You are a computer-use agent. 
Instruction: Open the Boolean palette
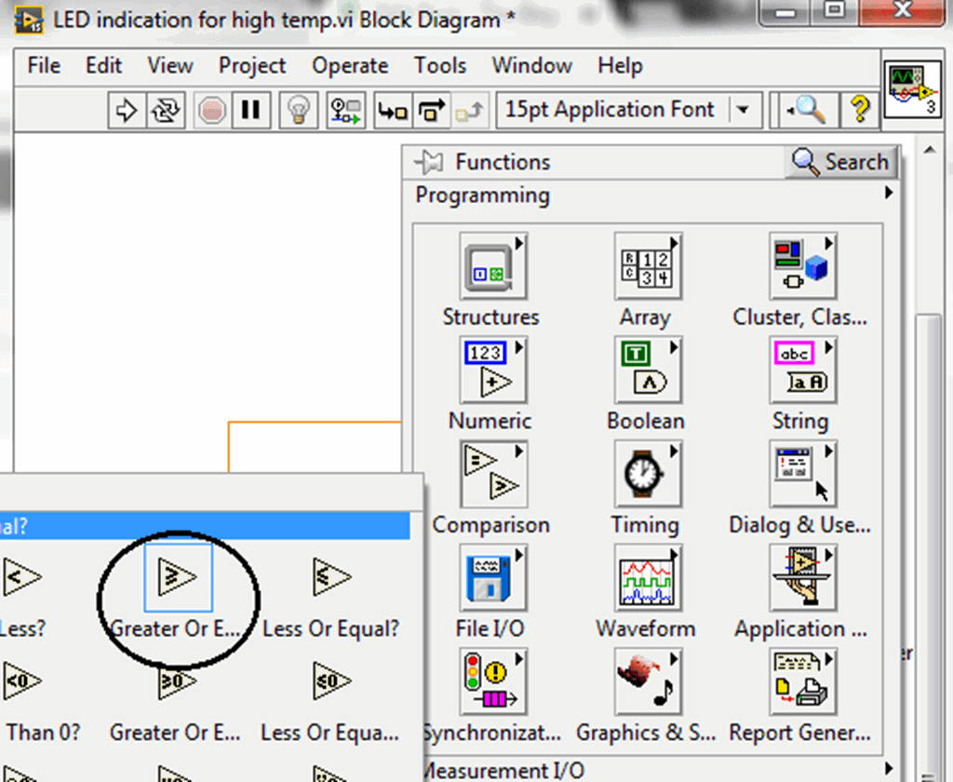pos(646,369)
